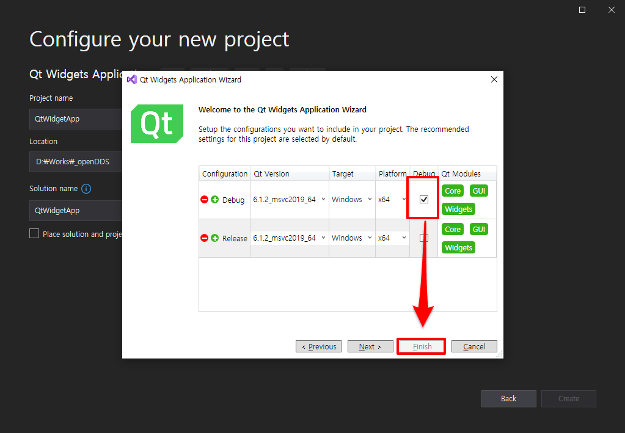This screenshot has height=433, width=625.
Task: Close the Qt Widgets Application Wizard dialog
Action: click(494, 79)
